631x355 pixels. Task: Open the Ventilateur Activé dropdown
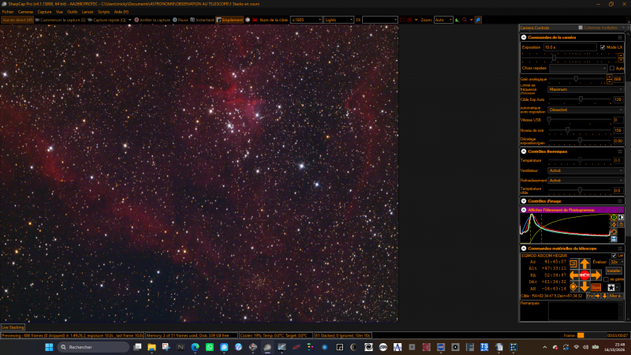[585, 170]
